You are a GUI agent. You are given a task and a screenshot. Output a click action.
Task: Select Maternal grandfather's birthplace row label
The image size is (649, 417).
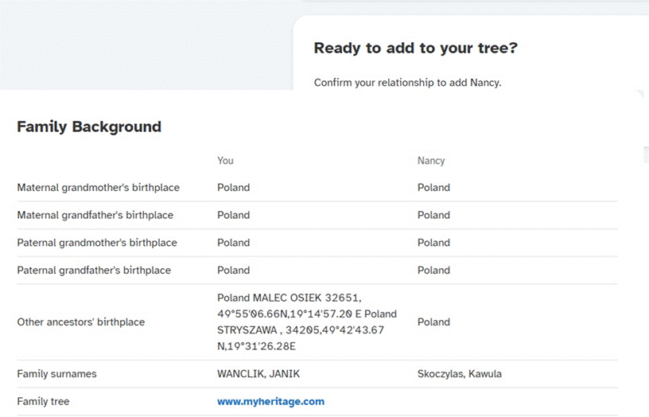pyautogui.click(x=95, y=215)
